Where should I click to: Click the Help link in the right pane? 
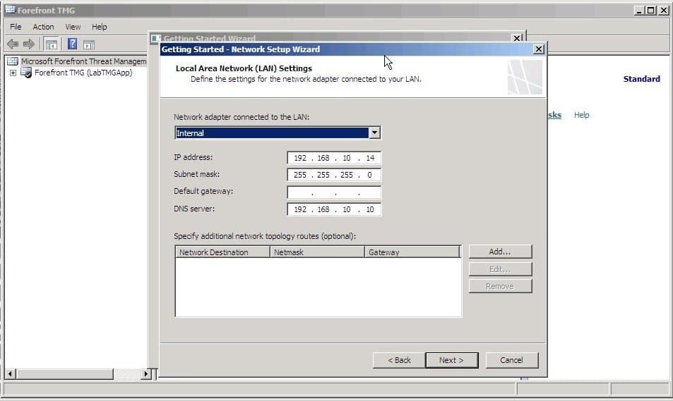click(x=582, y=115)
